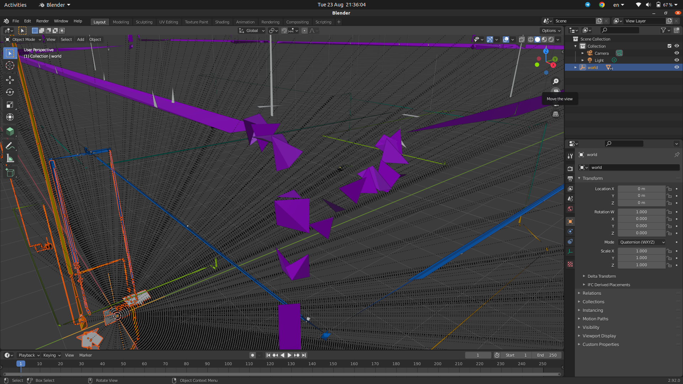Uncheck the Collection exclude checkbox
Viewport: 683px width, 384px height.
tap(669, 46)
